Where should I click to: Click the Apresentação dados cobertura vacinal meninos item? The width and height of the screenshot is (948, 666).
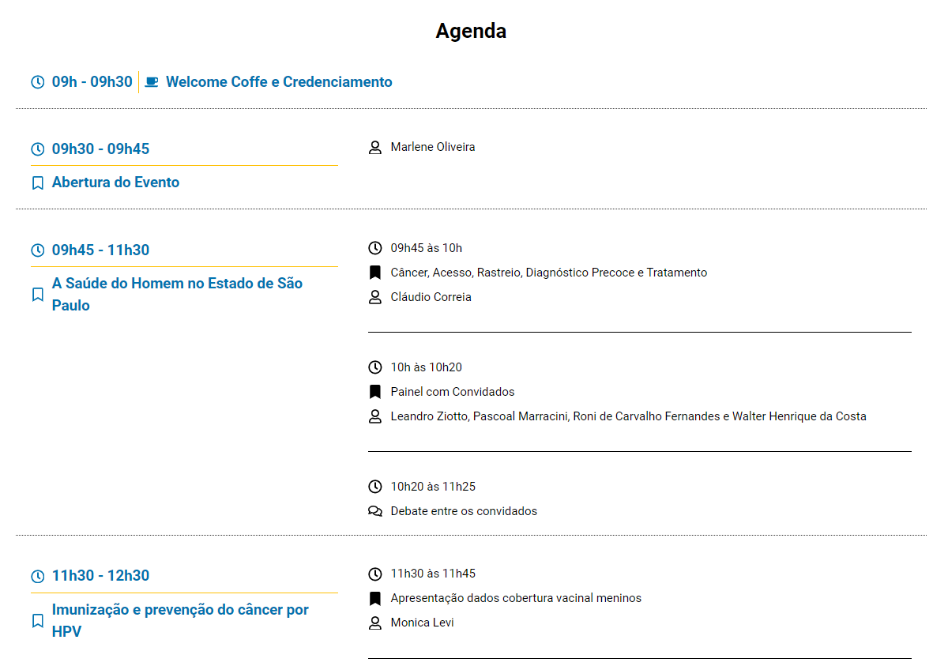tap(516, 598)
